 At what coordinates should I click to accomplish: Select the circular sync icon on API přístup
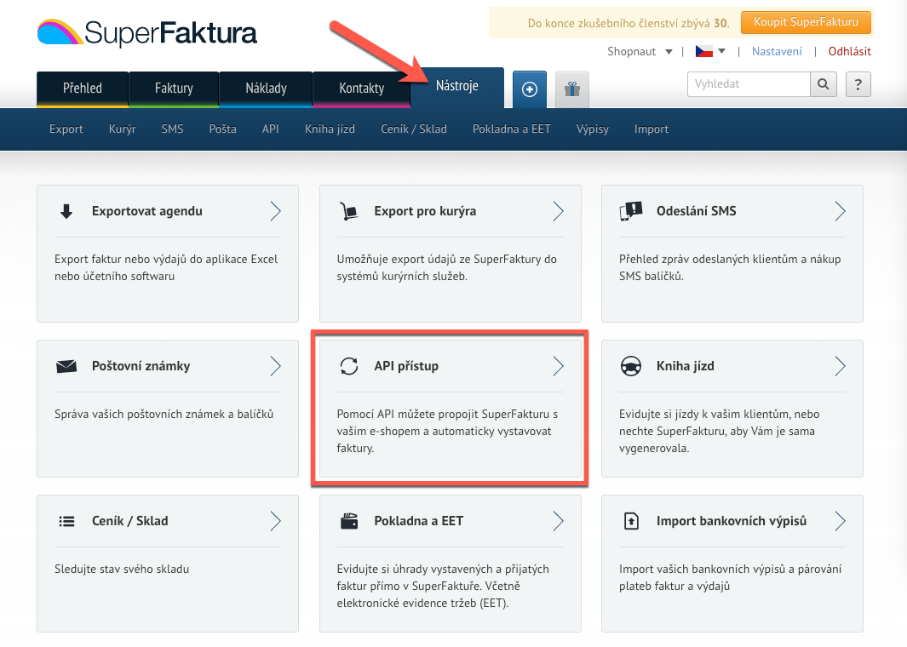point(349,366)
